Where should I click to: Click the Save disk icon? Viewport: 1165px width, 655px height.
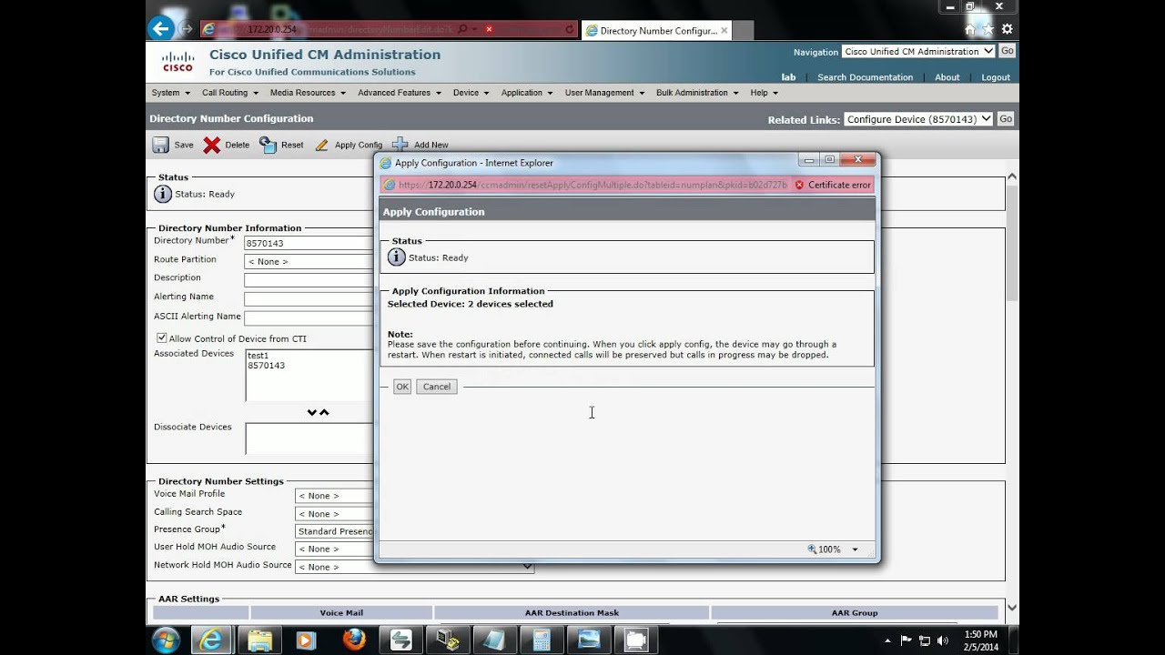tap(160, 145)
